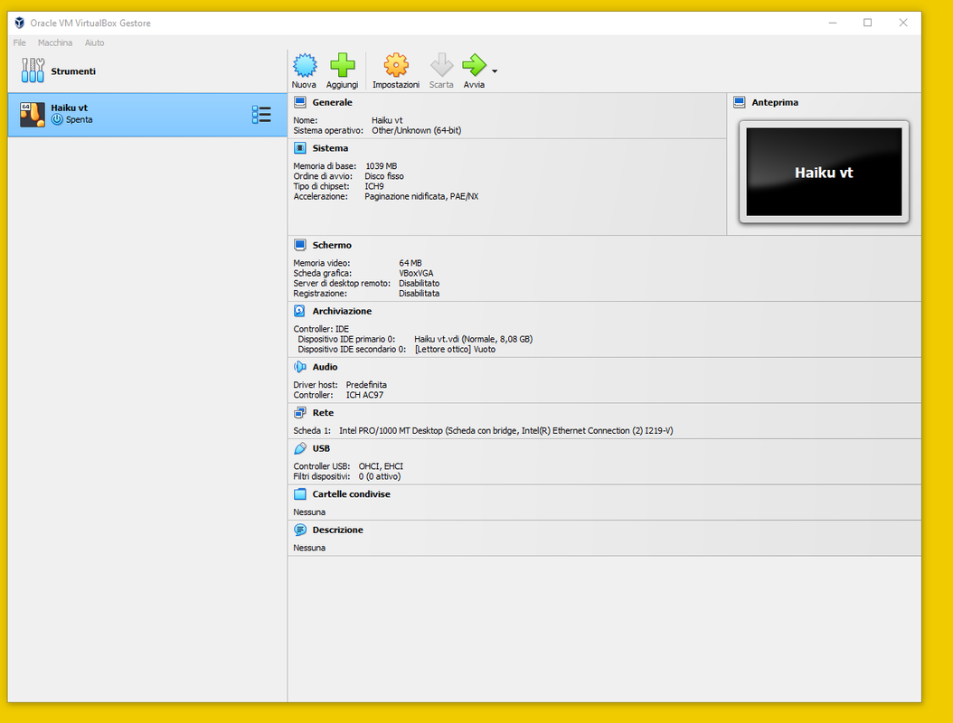Click the Rete network icon
This screenshot has height=723, width=953.
point(299,412)
